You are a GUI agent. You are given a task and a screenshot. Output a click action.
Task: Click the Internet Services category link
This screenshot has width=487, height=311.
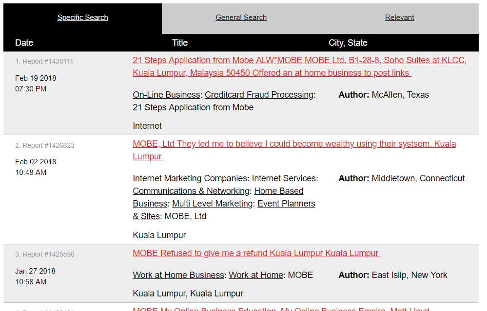click(284, 178)
